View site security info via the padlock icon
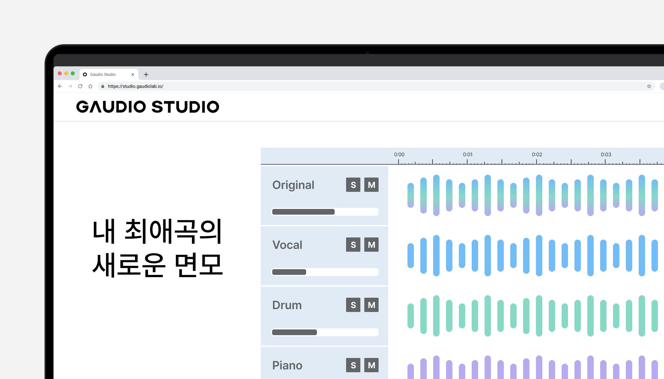664x379 pixels. (102, 86)
